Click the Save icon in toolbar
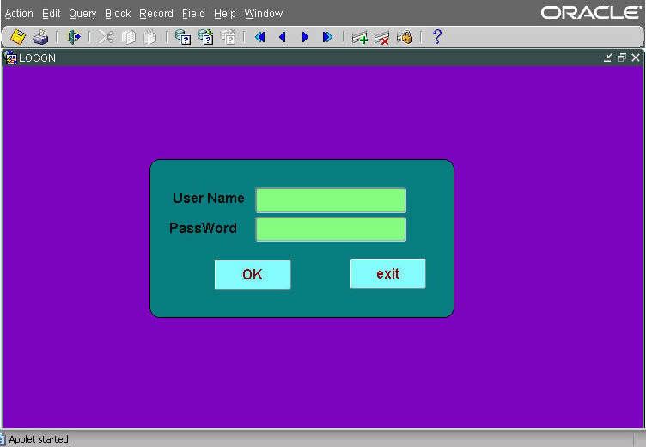The width and height of the screenshot is (646, 447). tap(17, 37)
